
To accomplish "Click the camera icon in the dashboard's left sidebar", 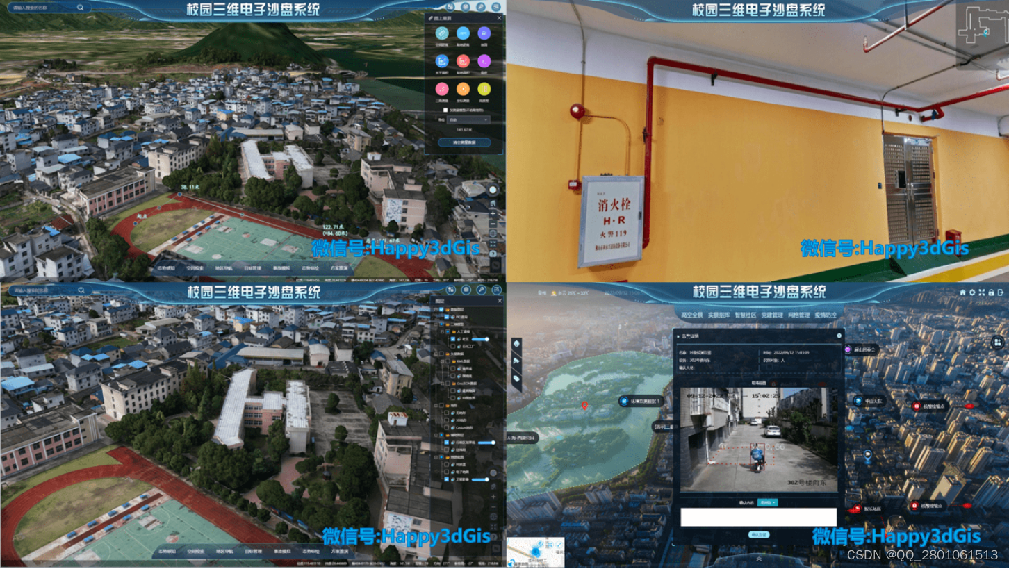I will 516,361.
